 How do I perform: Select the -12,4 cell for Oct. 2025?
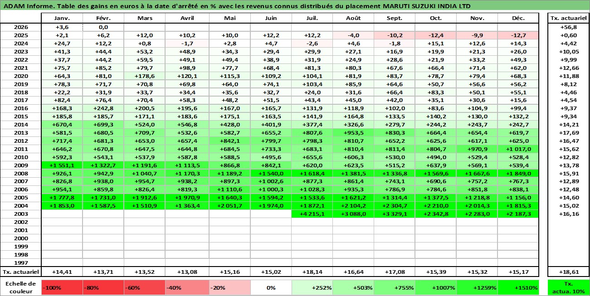click(436, 35)
